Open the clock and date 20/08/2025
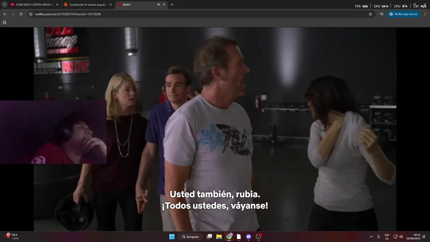This screenshot has width=430, height=242. click(x=413, y=237)
